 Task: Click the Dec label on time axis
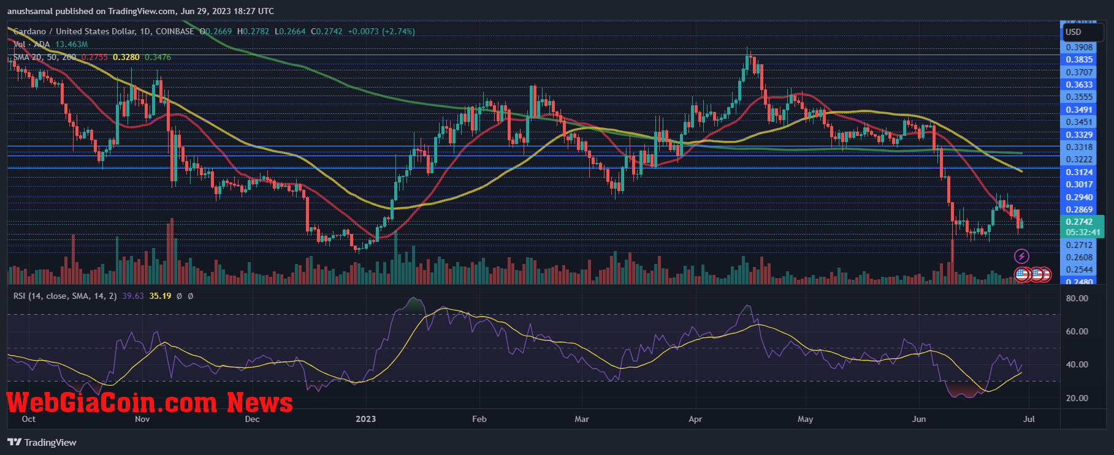(252, 419)
